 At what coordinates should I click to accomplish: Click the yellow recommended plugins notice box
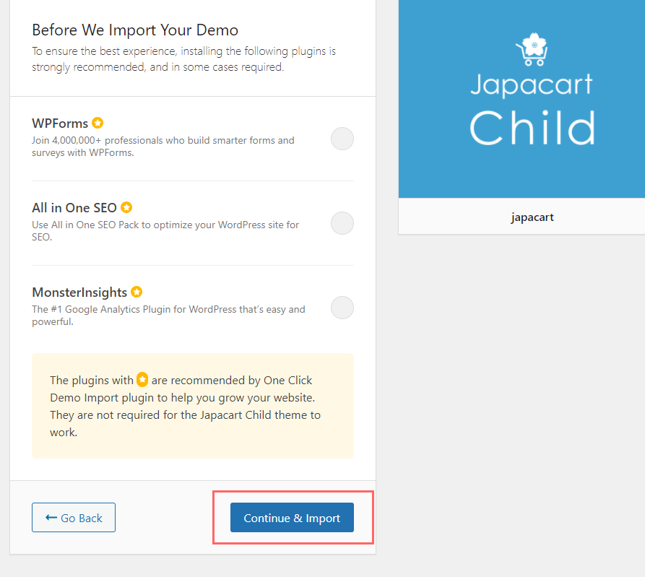point(193,406)
